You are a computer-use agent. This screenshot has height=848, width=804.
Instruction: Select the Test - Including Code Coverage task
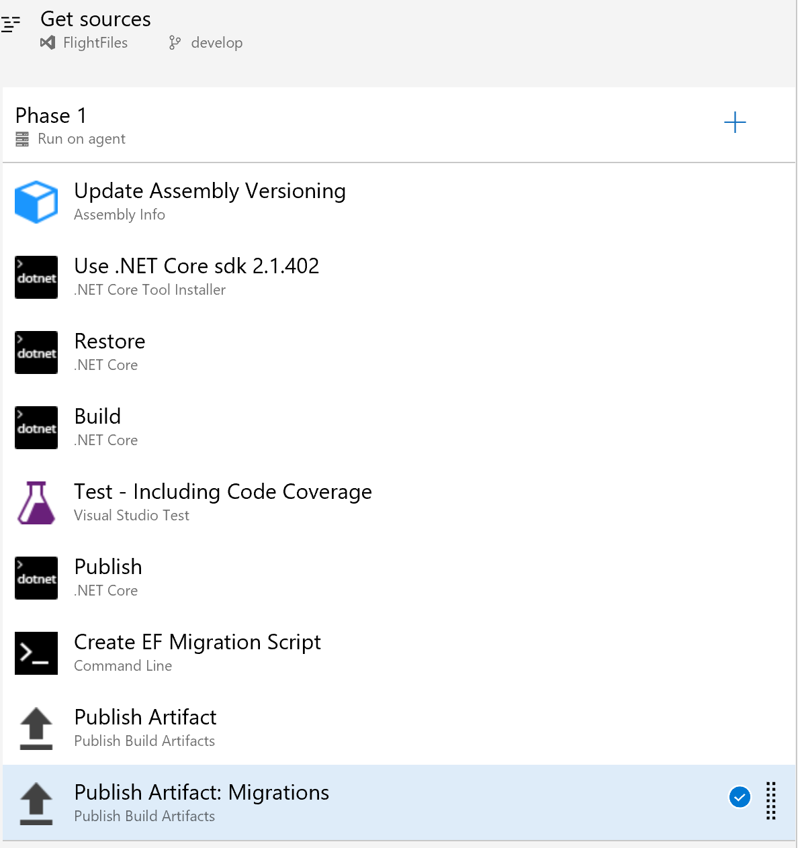pyautogui.click(x=399, y=503)
